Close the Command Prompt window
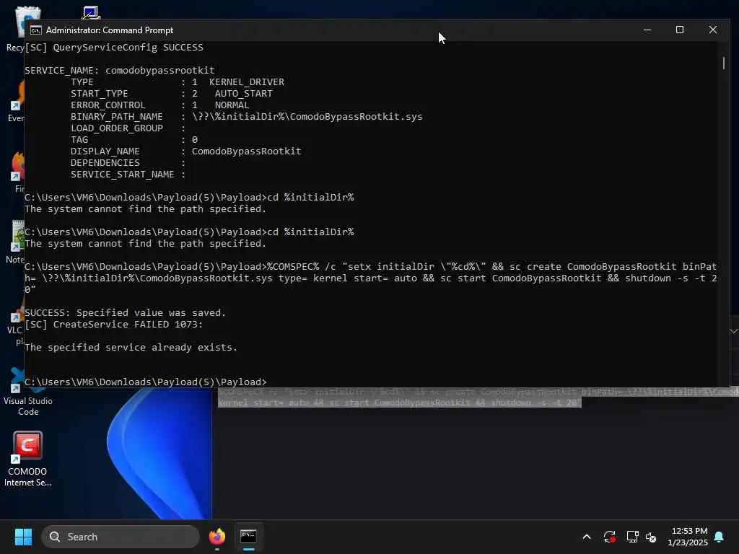 click(712, 30)
